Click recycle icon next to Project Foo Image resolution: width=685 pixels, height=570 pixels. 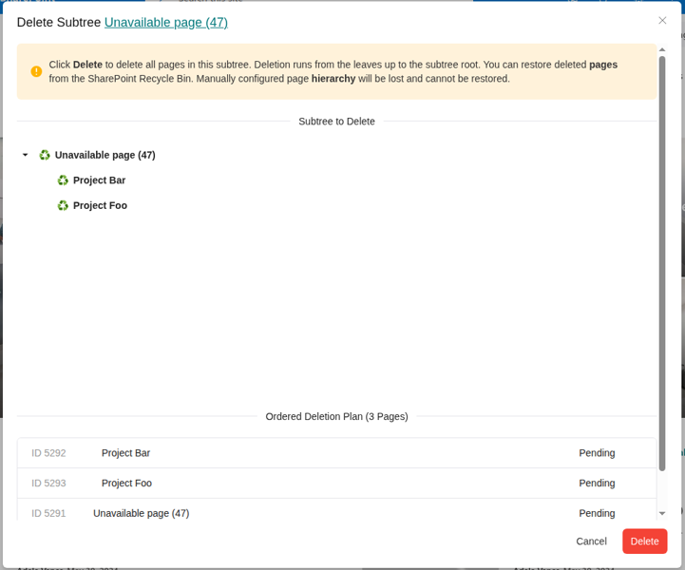pos(63,205)
